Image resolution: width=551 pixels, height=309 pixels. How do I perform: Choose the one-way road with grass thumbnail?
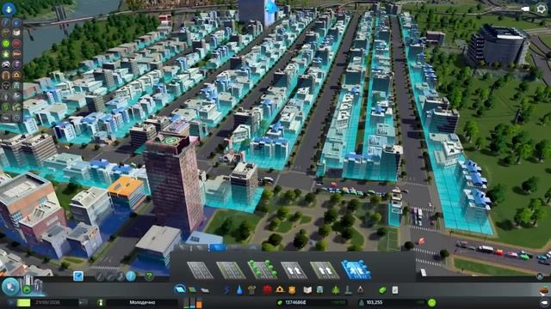click(325, 270)
